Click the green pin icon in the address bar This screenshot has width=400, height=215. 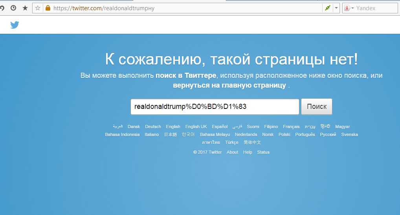(328, 8)
